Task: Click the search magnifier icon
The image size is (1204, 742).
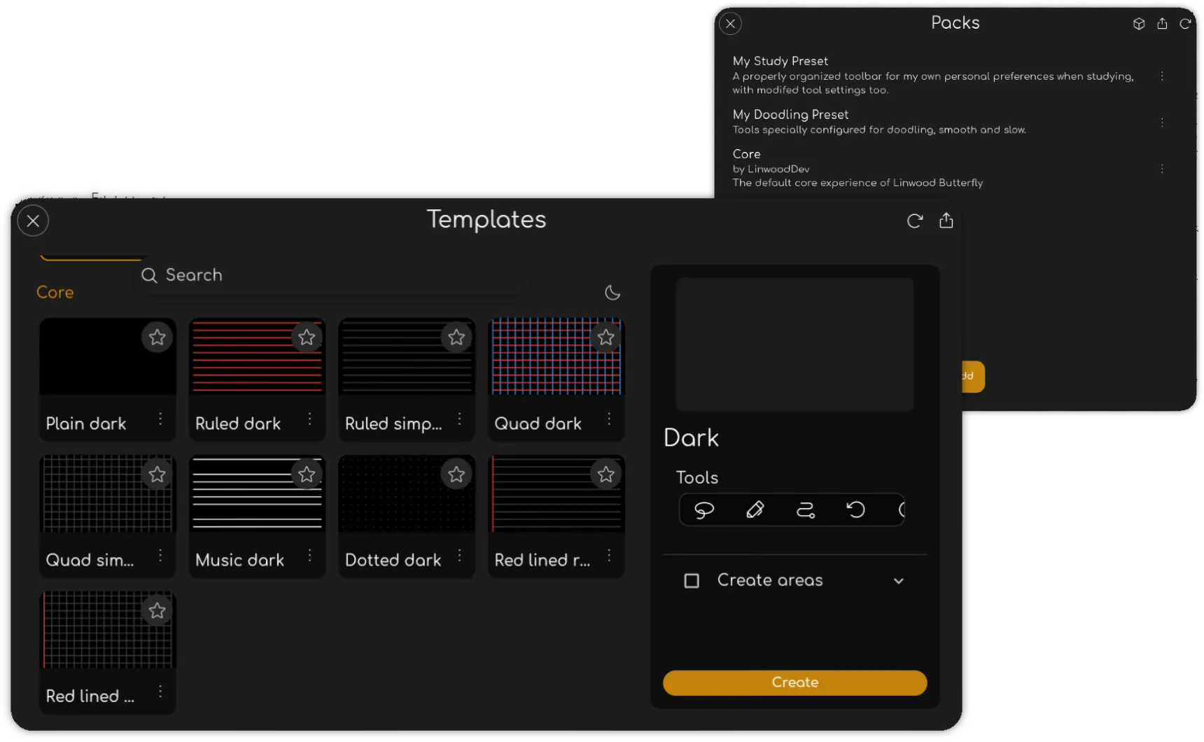Action: tap(149, 275)
